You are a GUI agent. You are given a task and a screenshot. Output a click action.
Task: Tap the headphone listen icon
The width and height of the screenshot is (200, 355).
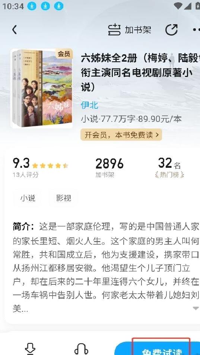click(x=81, y=349)
